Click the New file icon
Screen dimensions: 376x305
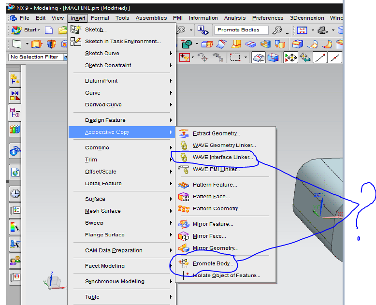point(49,30)
